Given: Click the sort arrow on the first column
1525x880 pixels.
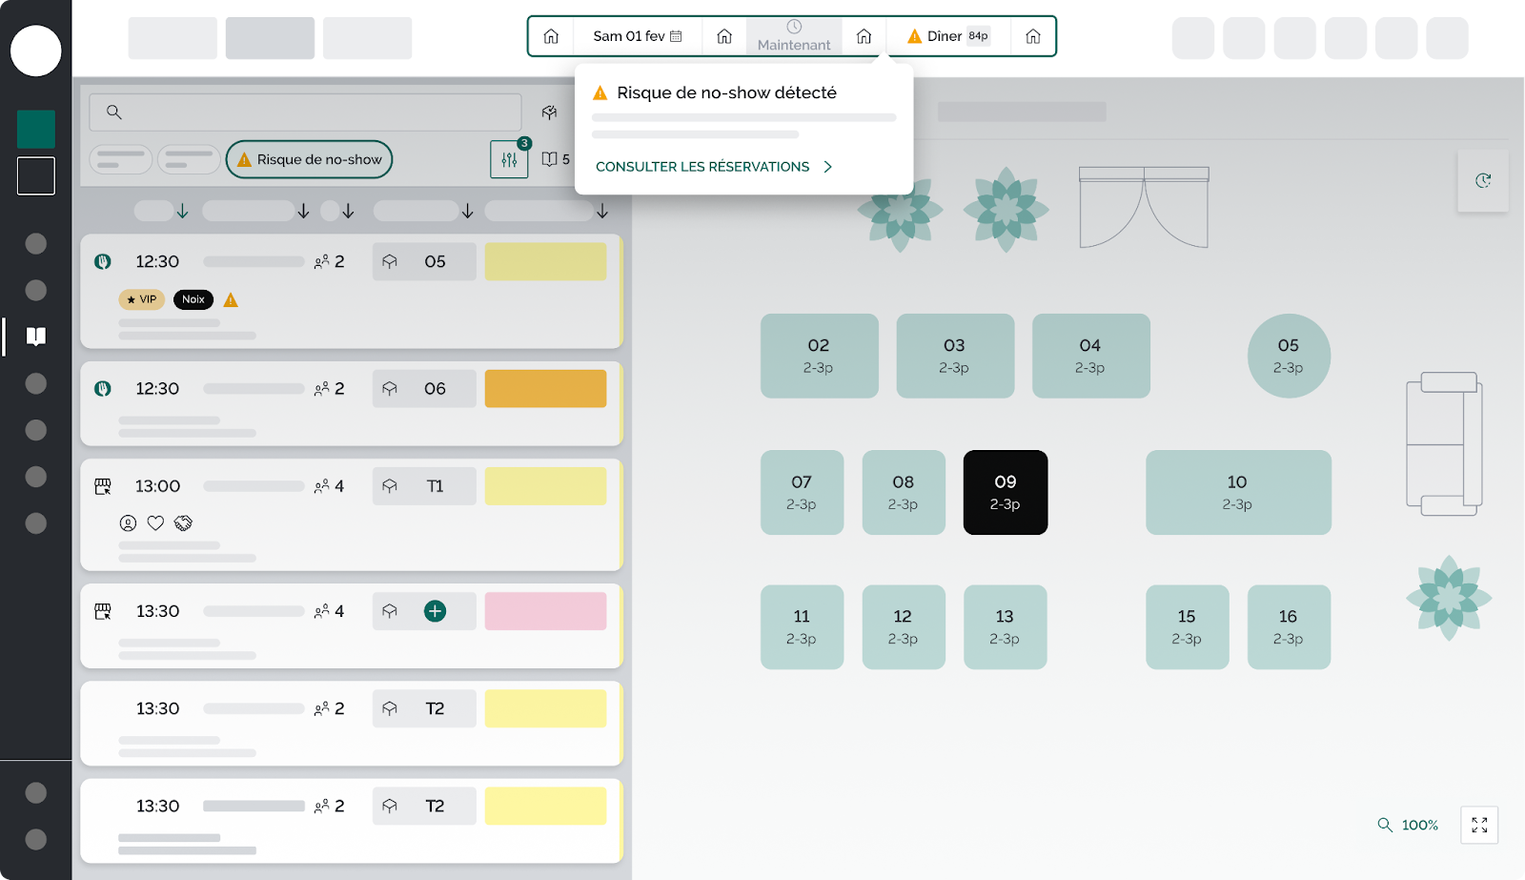Looking at the screenshot, I should (x=184, y=210).
